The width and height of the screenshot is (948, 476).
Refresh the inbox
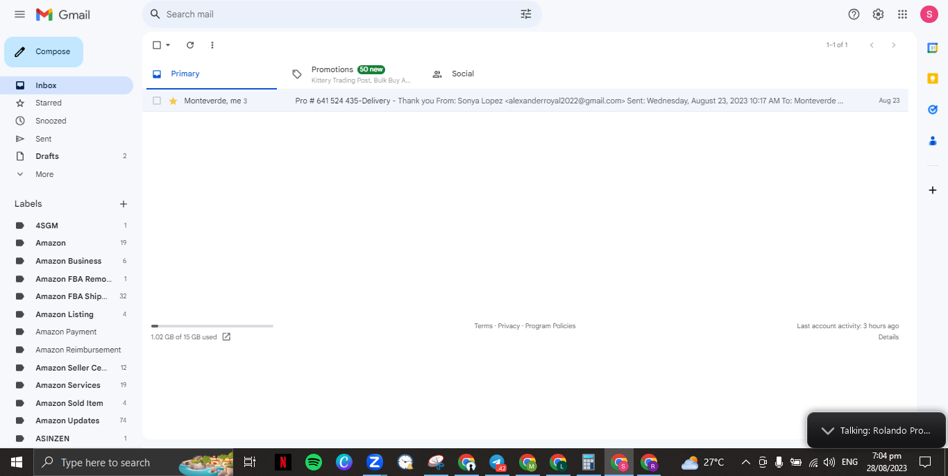tap(190, 45)
